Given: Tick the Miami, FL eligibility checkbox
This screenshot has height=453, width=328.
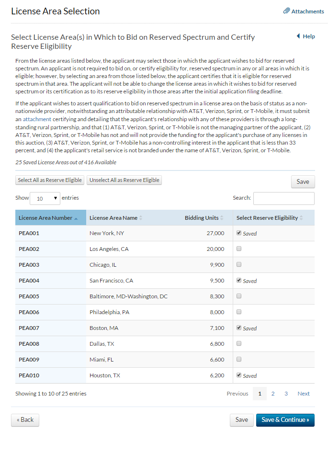Looking at the screenshot, I should [239, 360].
